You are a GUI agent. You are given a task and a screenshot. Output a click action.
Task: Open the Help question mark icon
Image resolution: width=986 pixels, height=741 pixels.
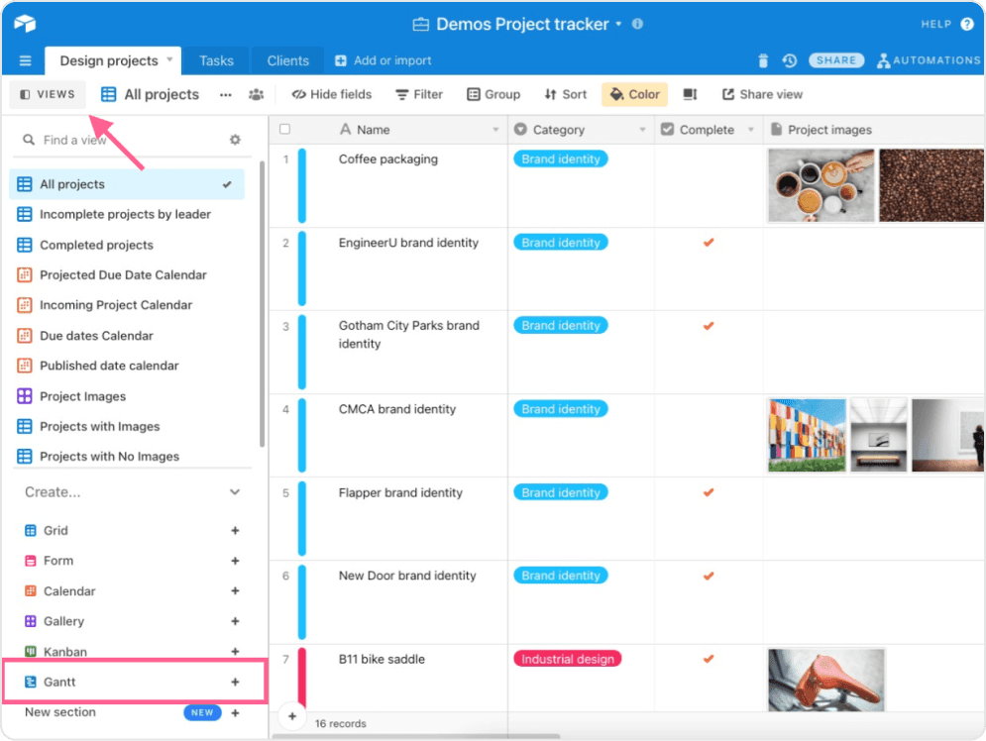point(966,24)
